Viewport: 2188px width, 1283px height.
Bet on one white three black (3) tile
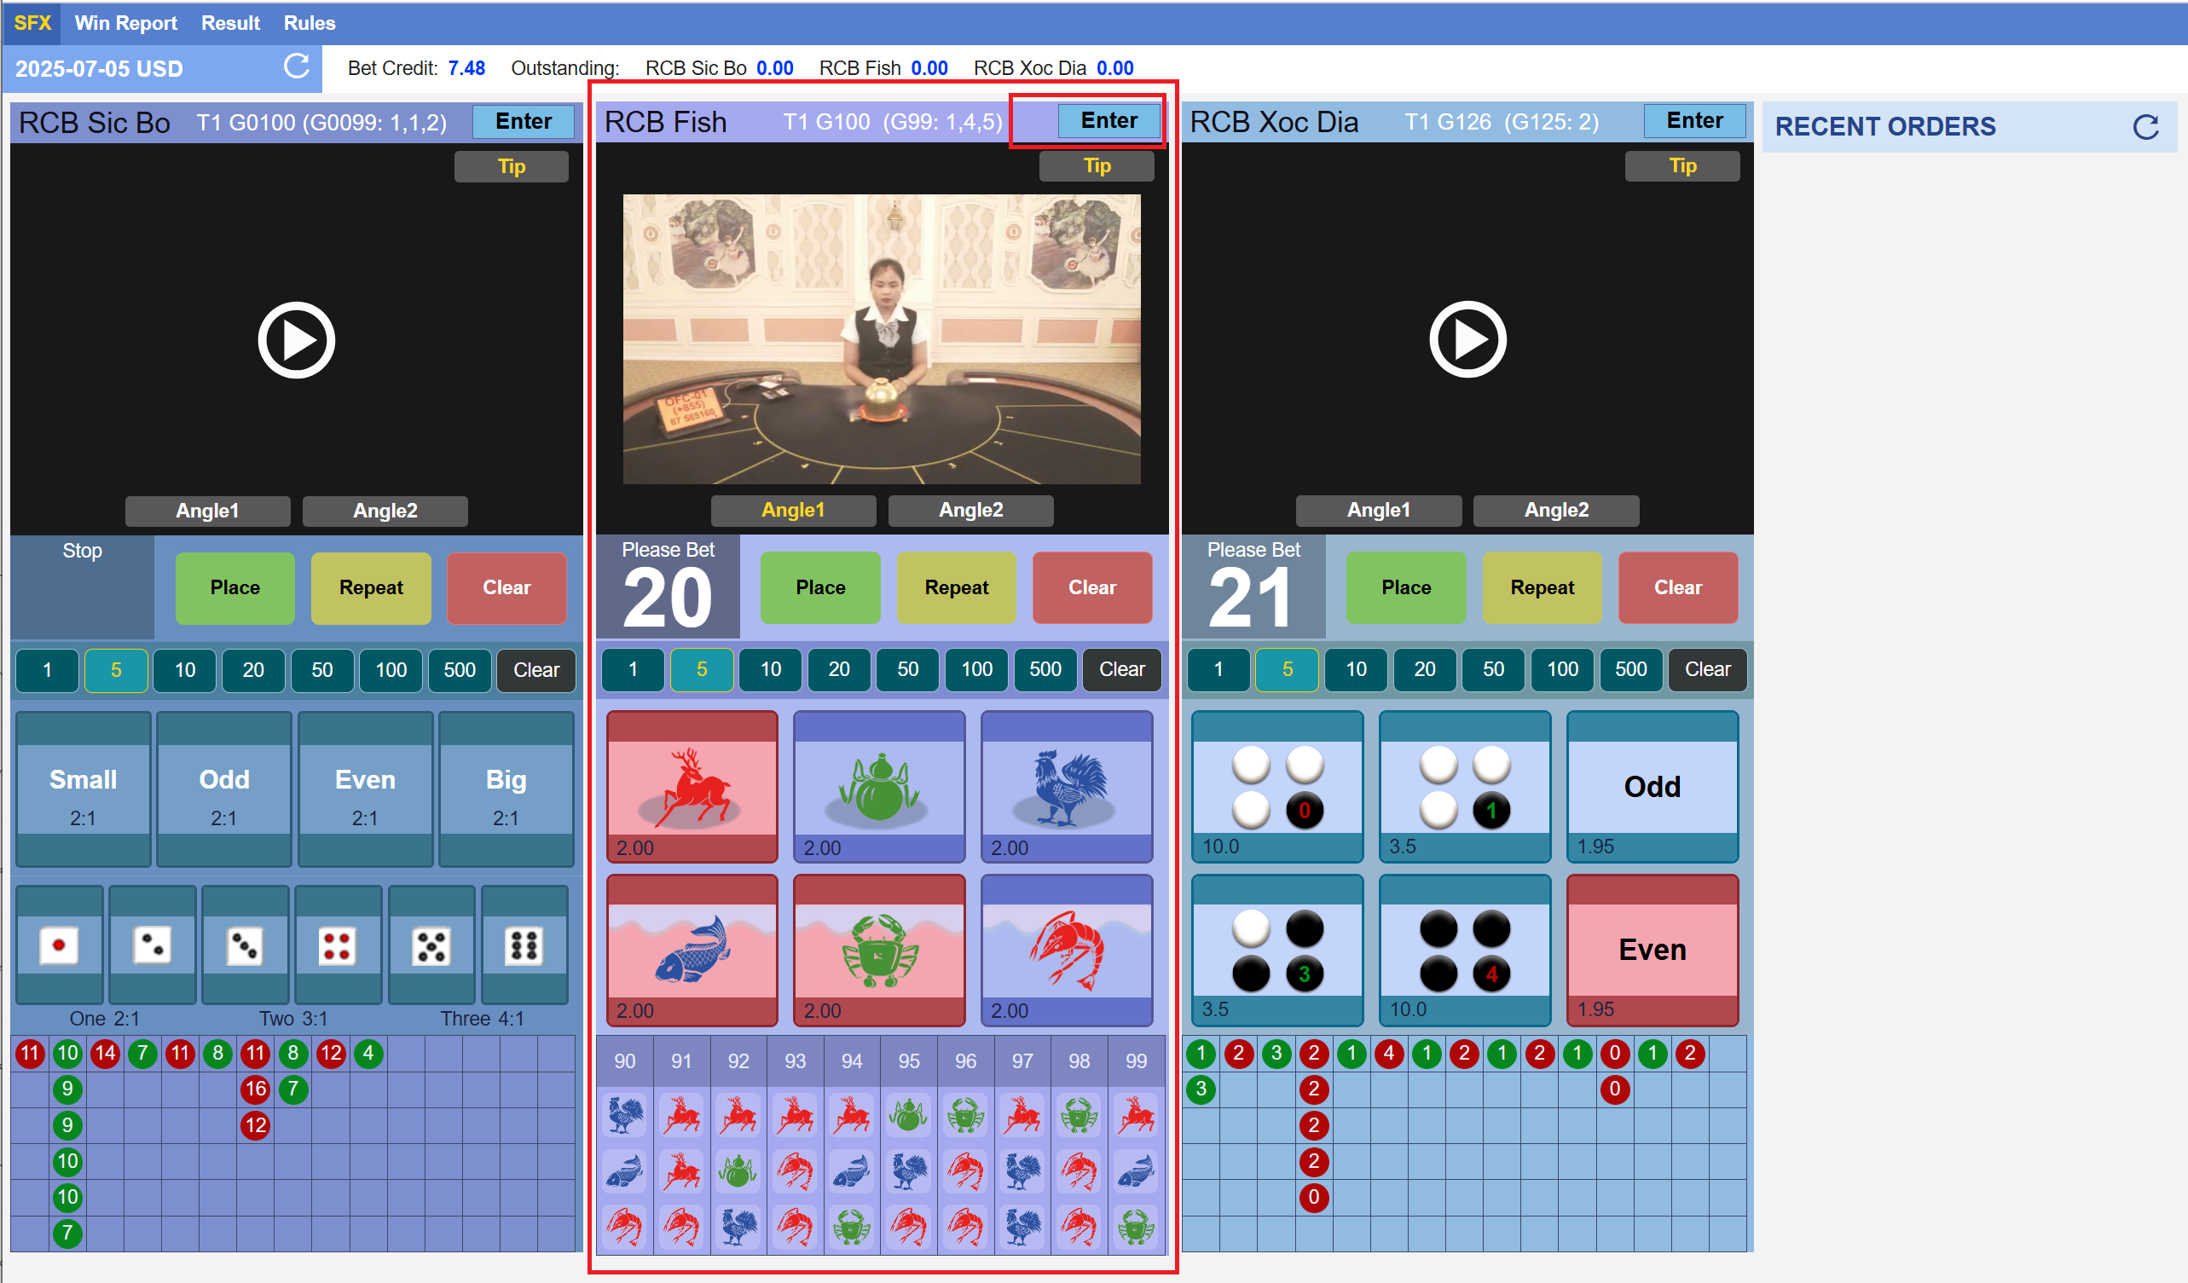(x=1277, y=950)
